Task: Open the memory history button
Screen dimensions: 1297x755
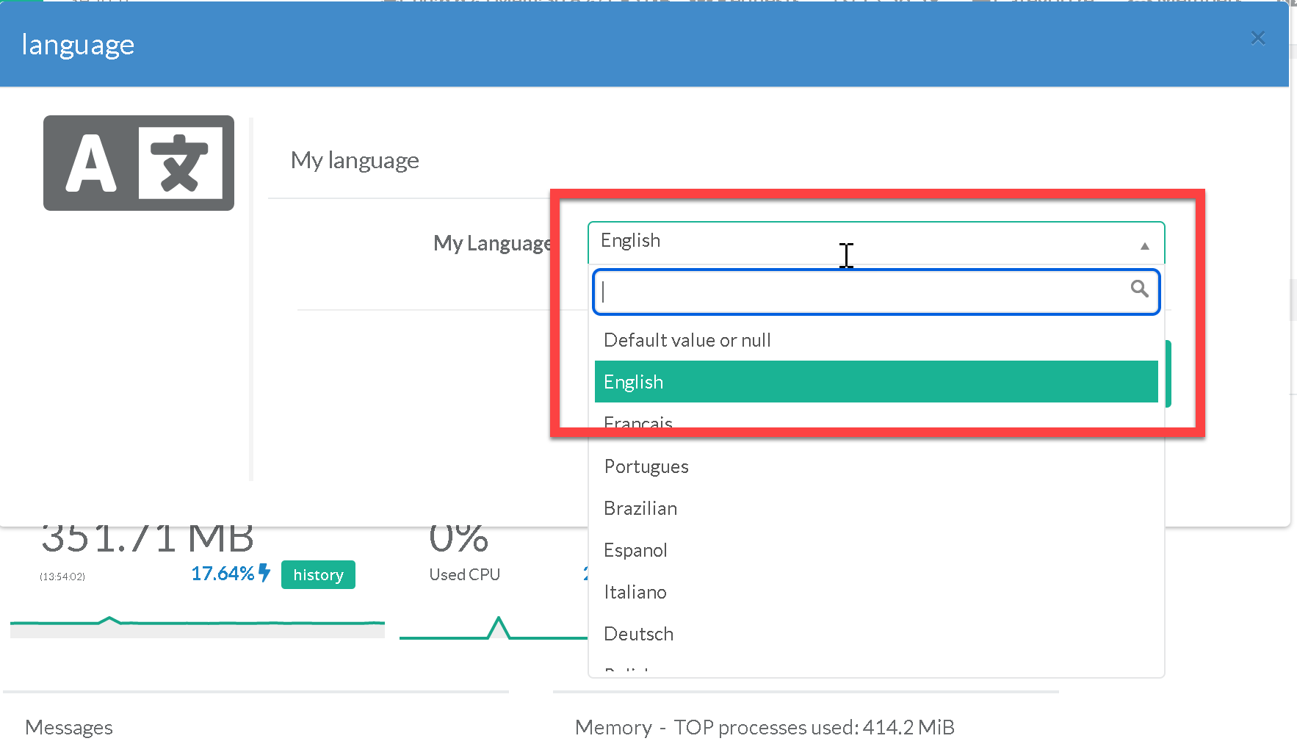Action: 318,574
